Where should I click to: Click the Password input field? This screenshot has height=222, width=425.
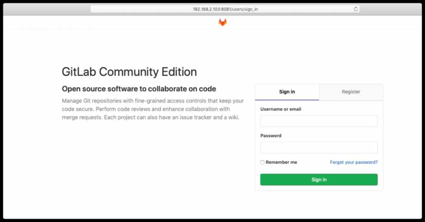[319, 148]
